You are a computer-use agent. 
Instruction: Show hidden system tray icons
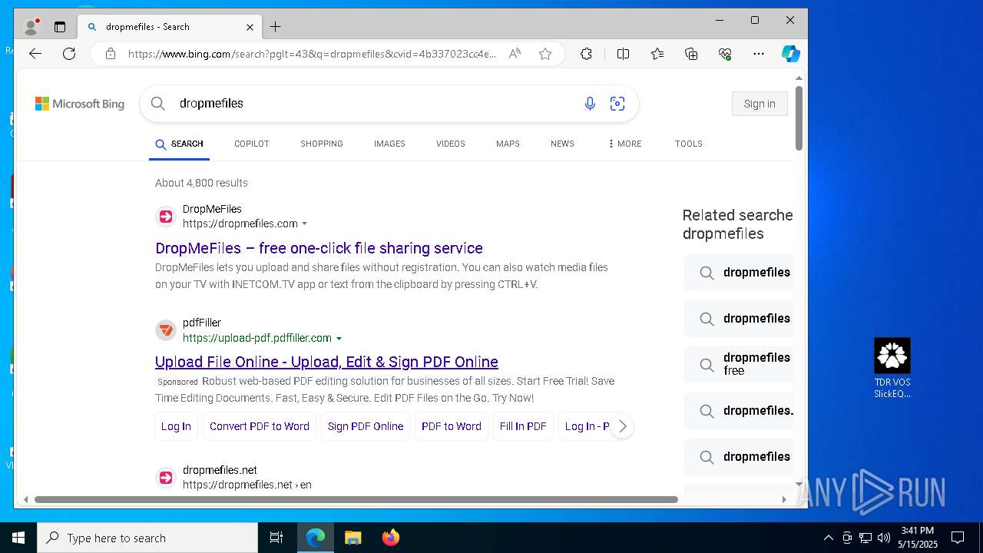pyautogui.click(x=828, y=538)
